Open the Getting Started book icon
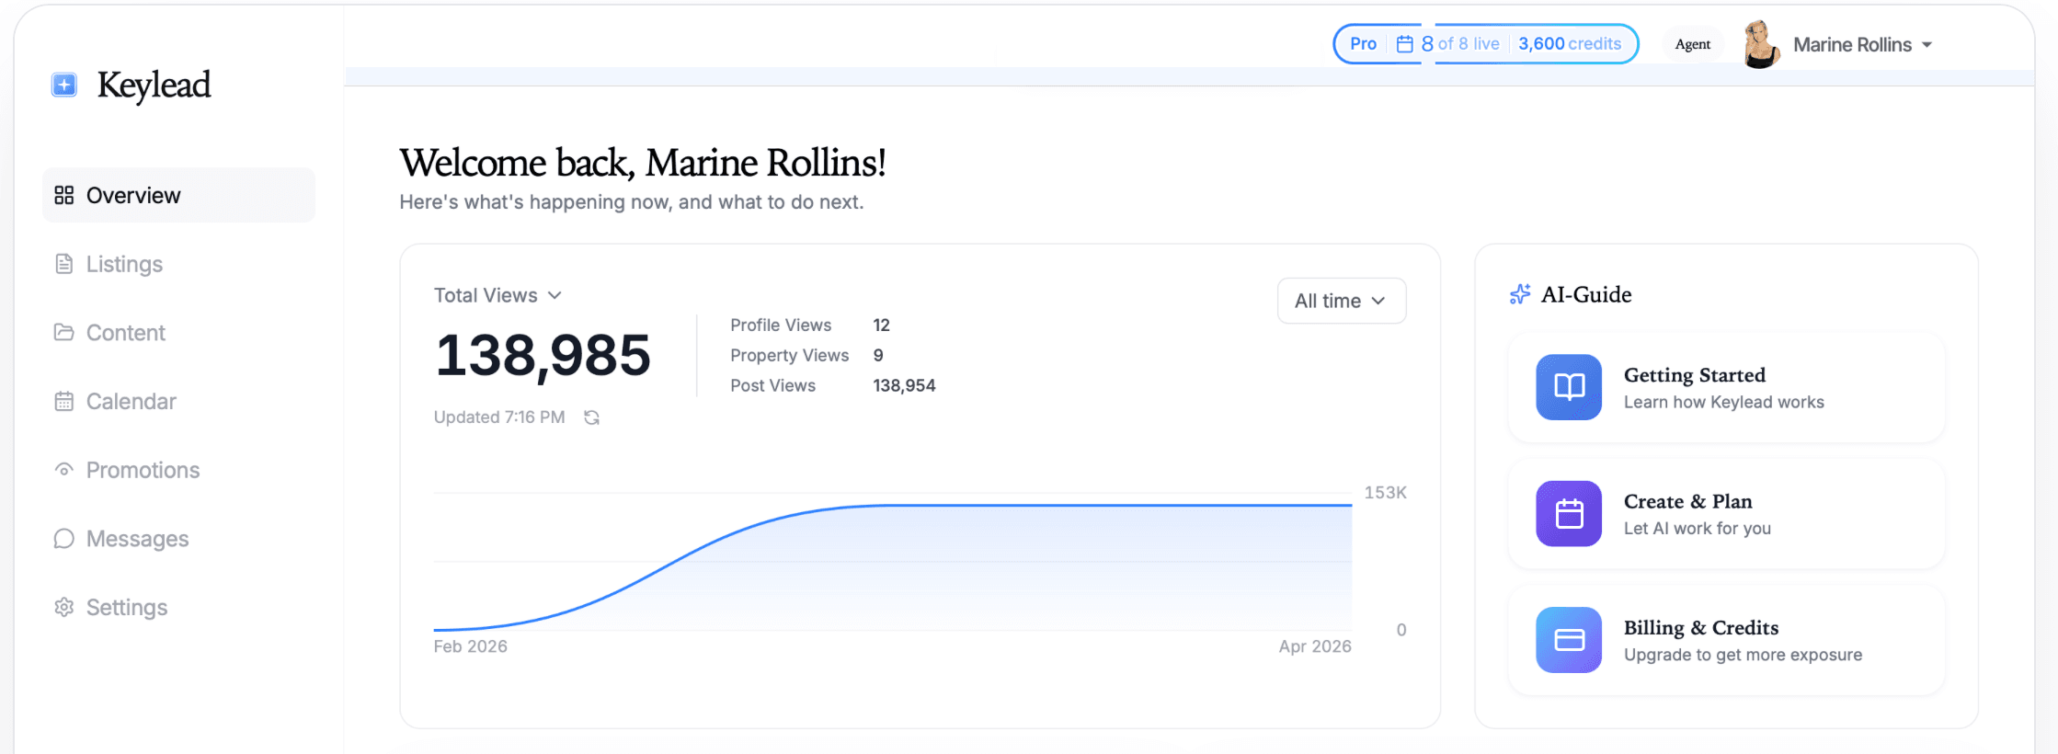The image size is (2058, 754). tap(1569, 387)
